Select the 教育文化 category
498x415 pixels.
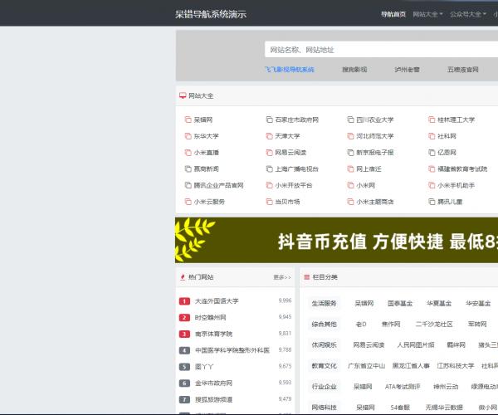pos(324,366)
